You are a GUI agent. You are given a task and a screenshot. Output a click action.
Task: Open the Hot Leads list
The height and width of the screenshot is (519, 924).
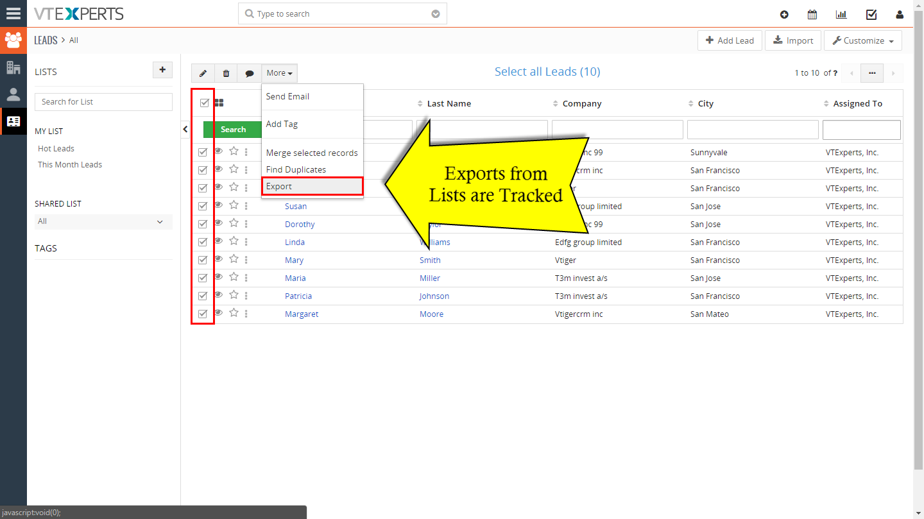56,148
